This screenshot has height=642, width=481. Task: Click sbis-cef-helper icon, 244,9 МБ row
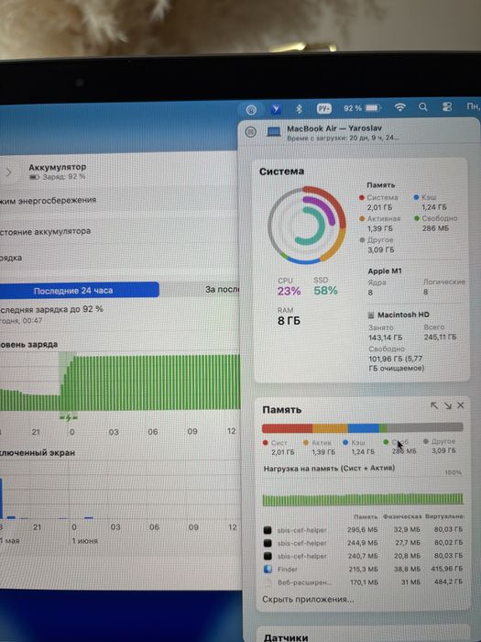tap(268, 543)
